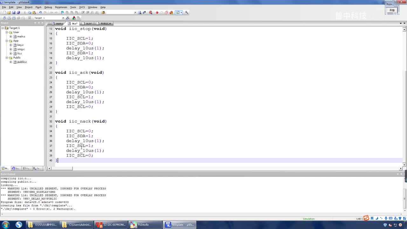Screen dimensions: 407x229
Task: Open the Edit menu
Action: click(x=11, y=7)
